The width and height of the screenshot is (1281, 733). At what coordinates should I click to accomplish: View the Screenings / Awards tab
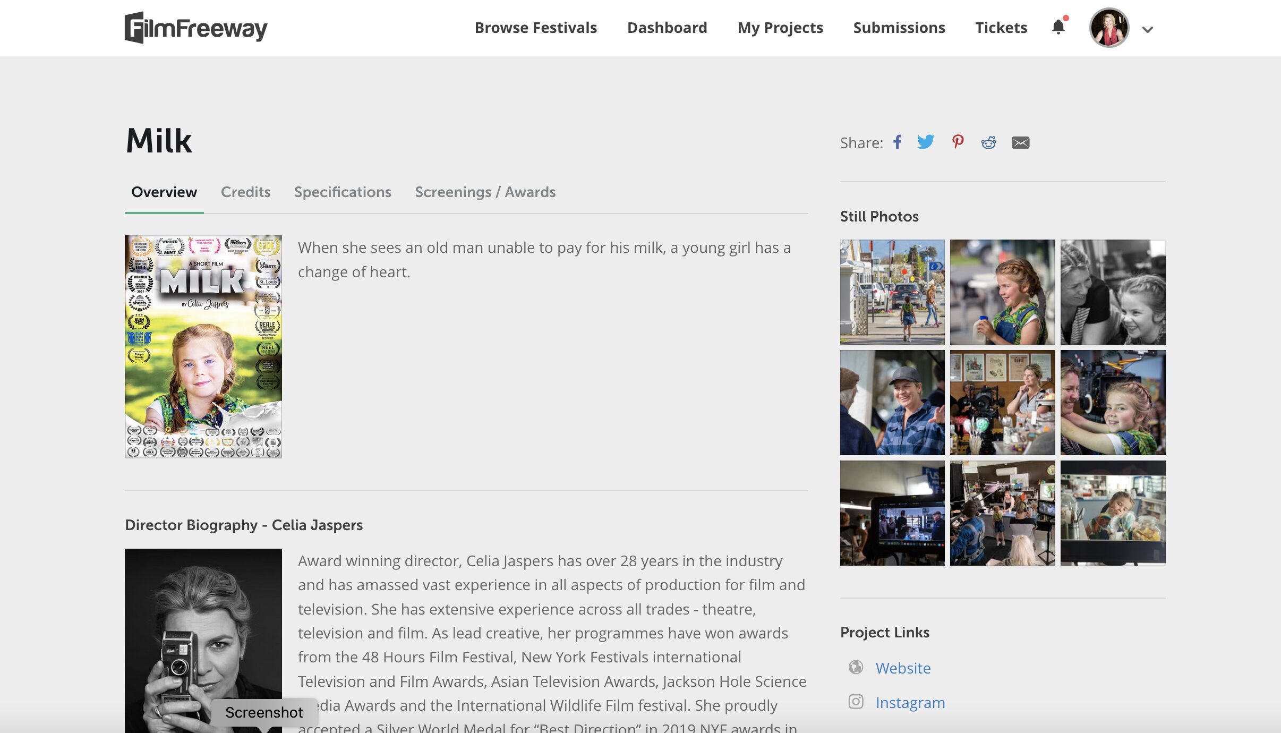coord(485,192)
